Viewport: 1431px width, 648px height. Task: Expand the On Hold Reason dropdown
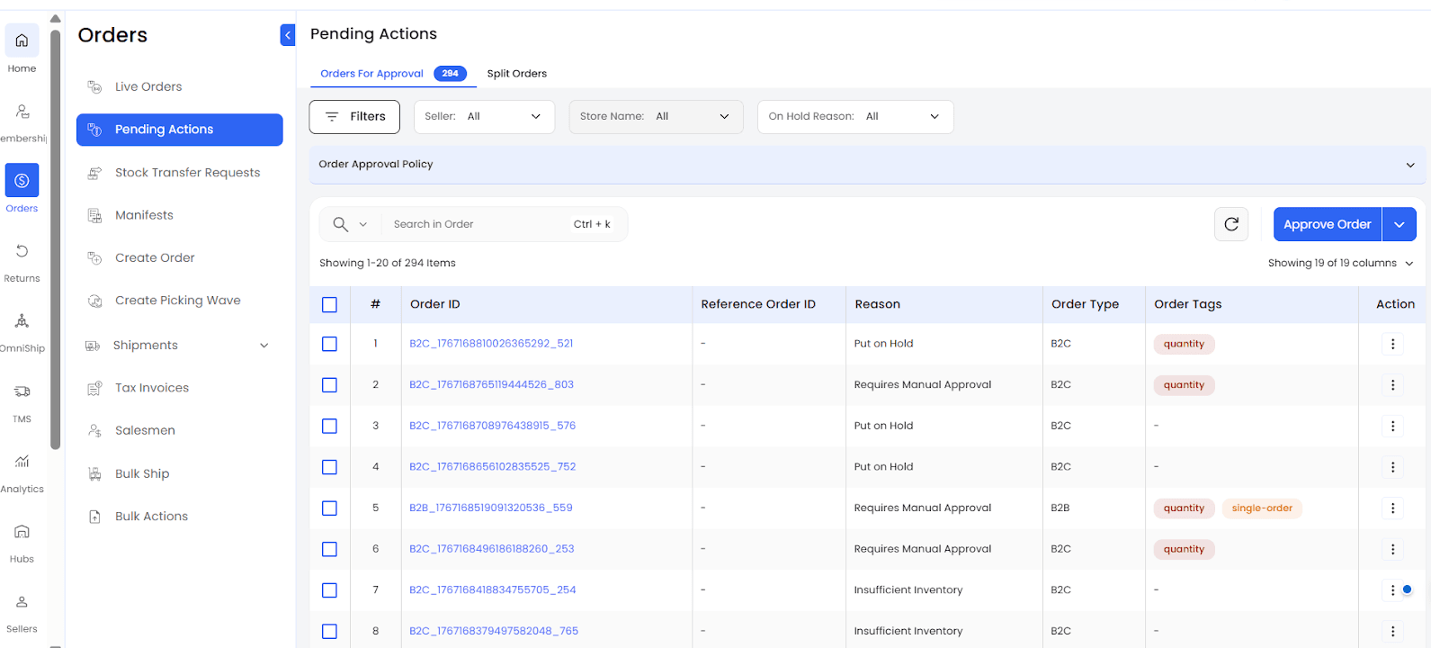[854, 117]
